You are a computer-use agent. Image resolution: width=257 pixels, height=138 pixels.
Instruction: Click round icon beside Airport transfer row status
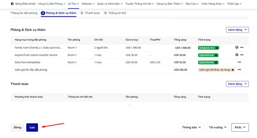tap(237, 55)
